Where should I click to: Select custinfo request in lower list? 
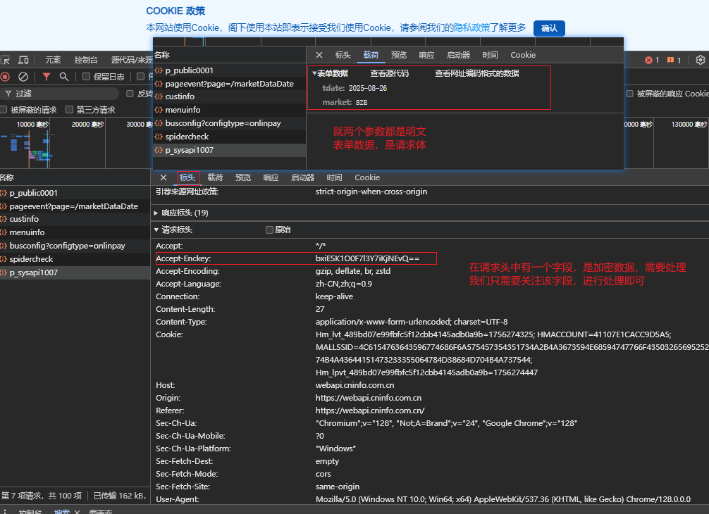75,219
